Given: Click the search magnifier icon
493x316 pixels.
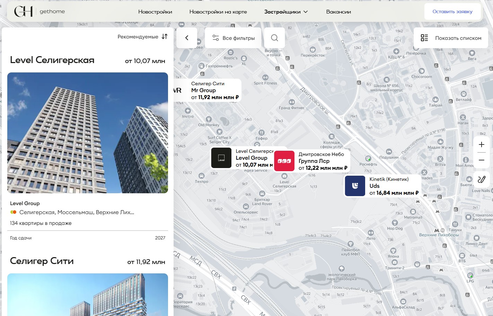Looking at the screenshot, I should (x=274, y=38).
